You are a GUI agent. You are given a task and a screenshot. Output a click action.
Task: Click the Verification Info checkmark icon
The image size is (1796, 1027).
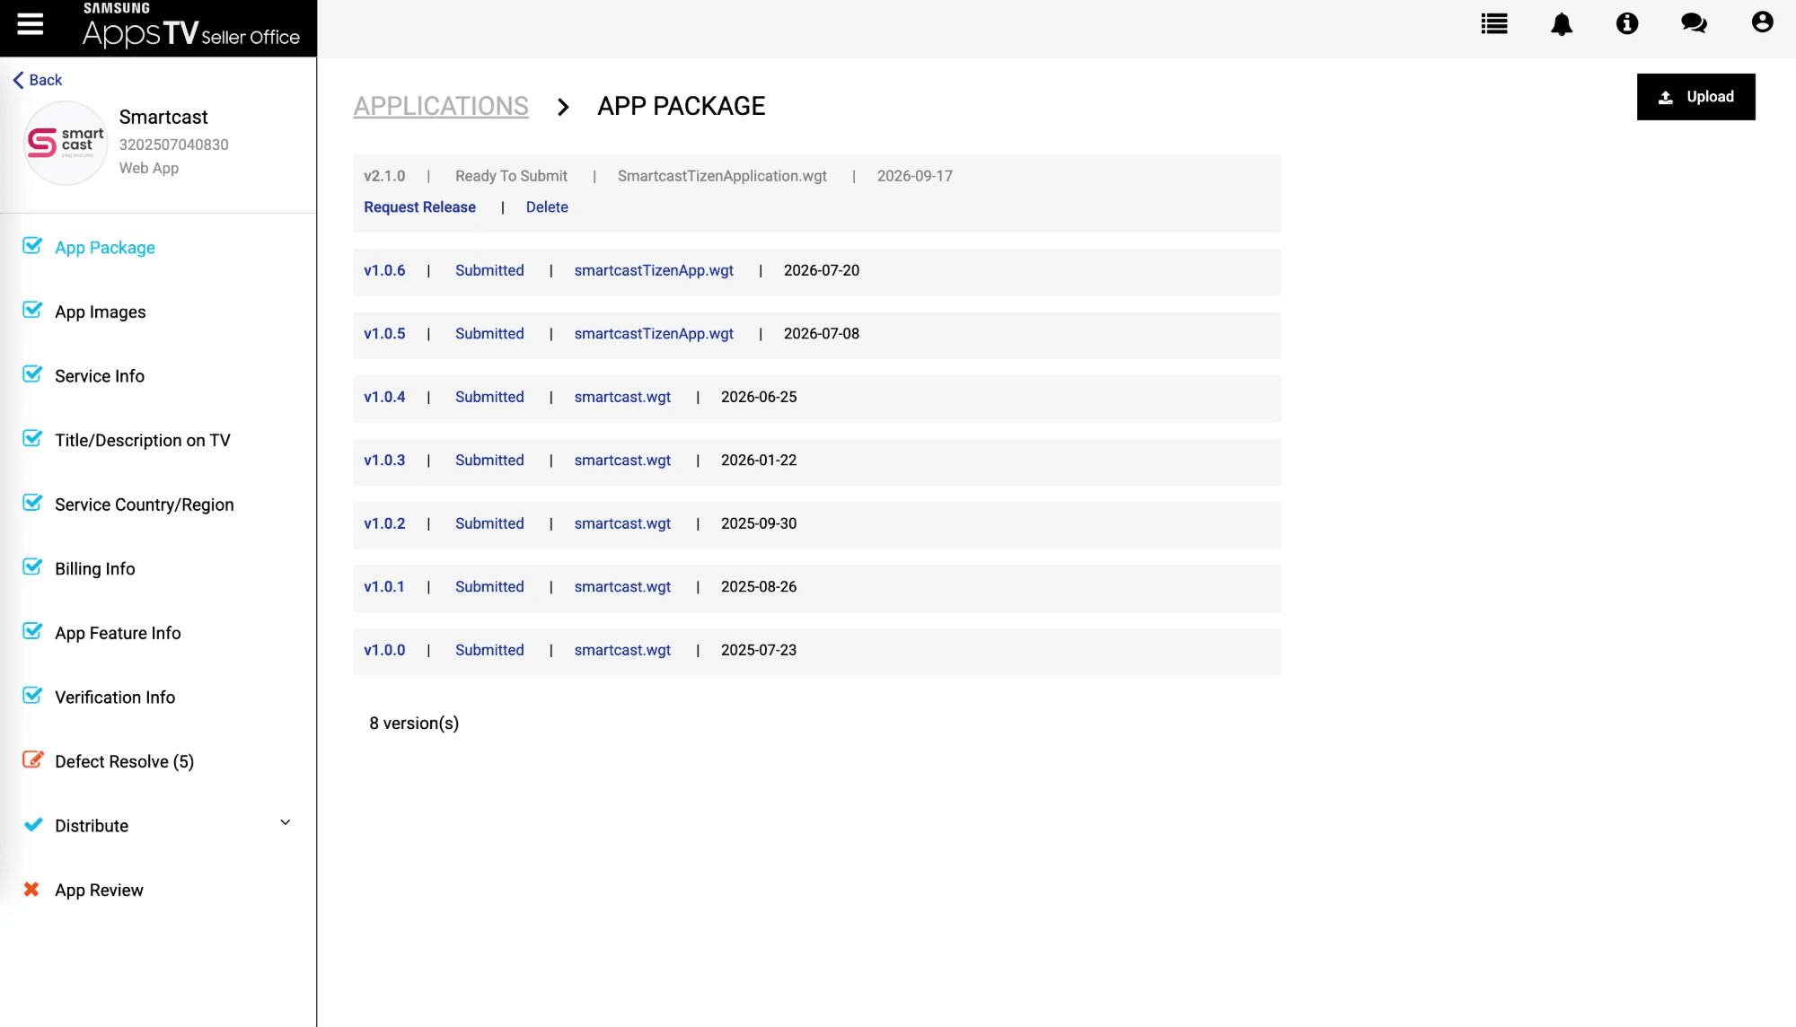(32, 696)
